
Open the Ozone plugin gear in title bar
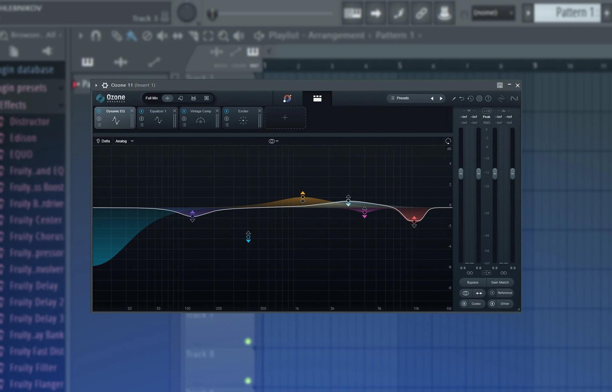(105, 85)
